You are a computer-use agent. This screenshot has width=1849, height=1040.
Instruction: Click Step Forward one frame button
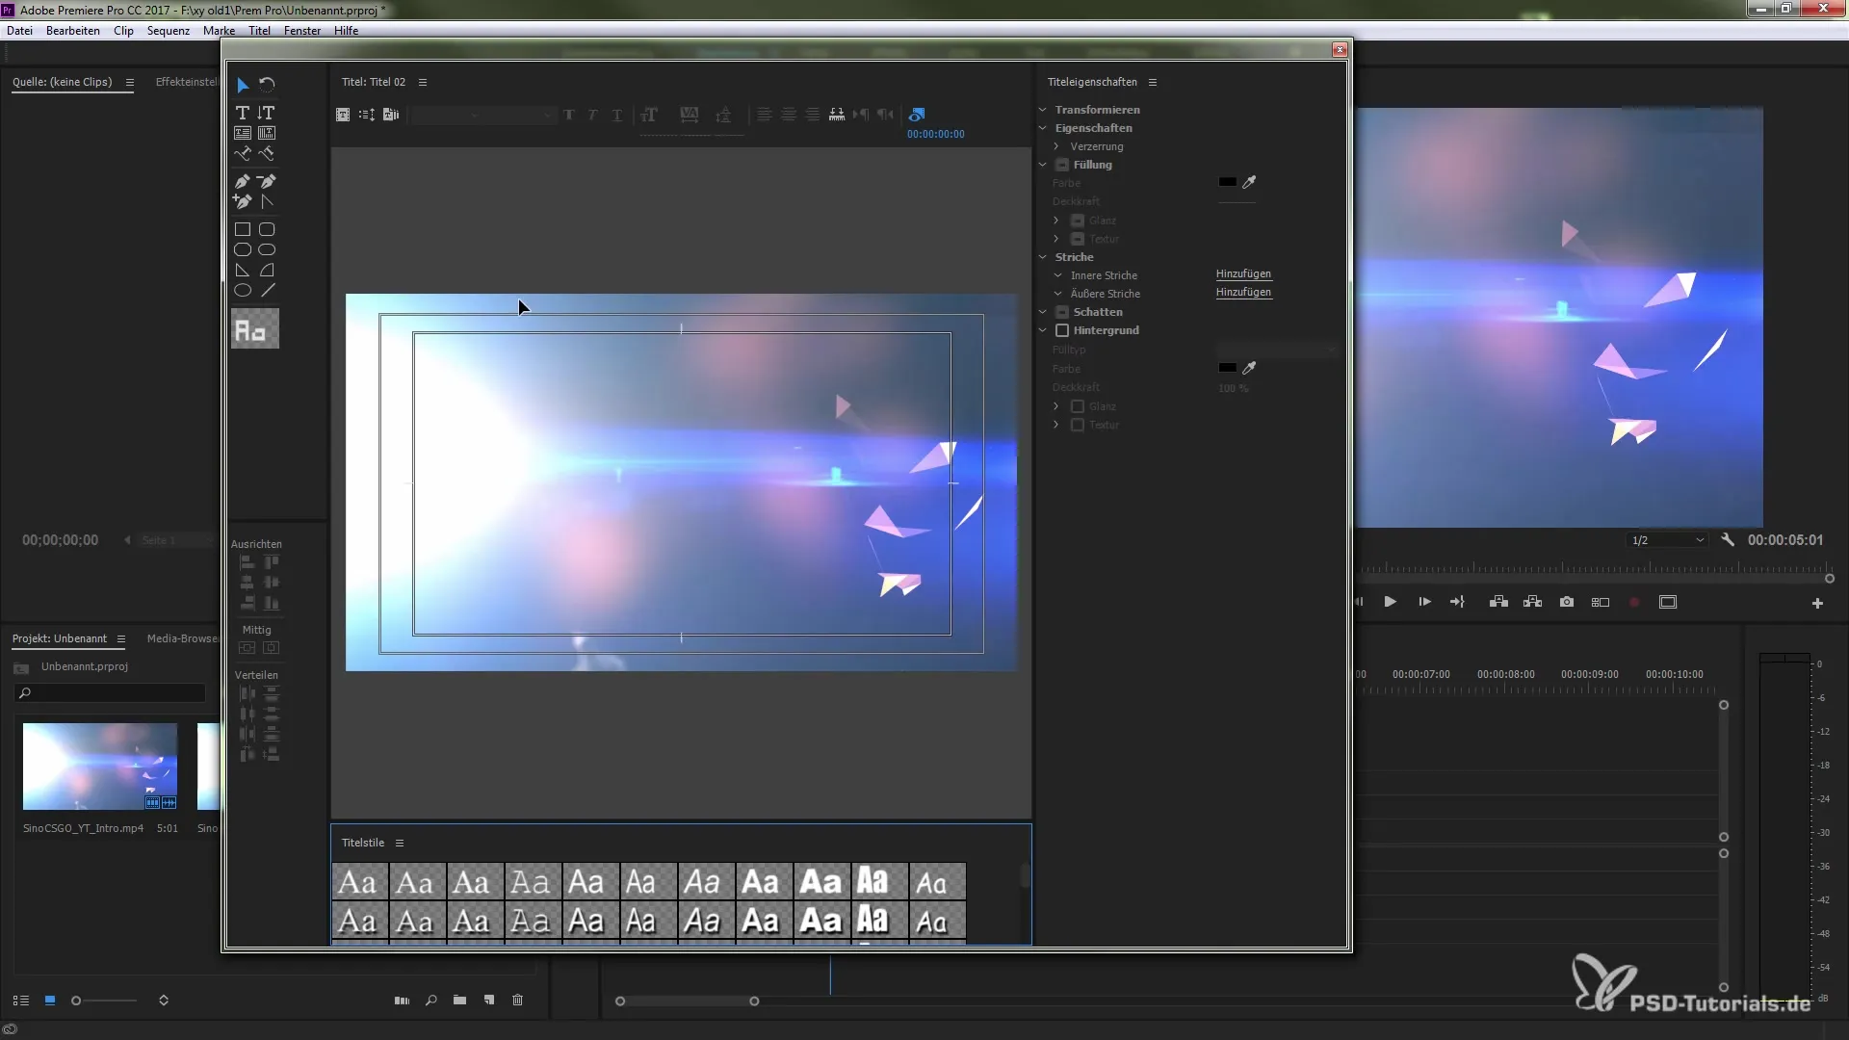1424,602
